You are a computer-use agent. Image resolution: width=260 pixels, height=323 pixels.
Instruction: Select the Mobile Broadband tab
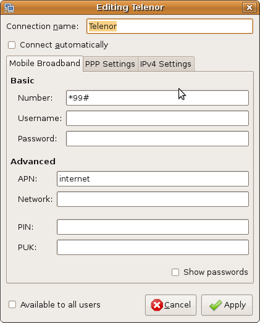(x=44, y=64)
